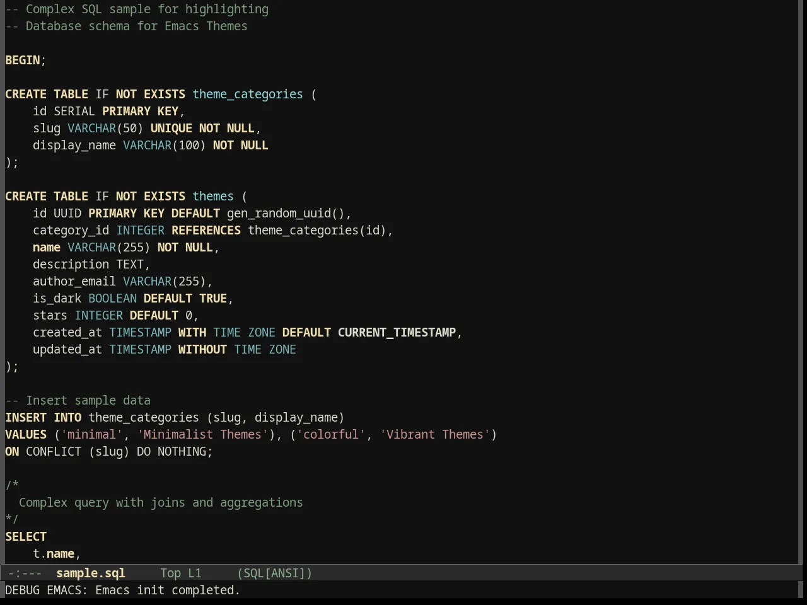Viewport: 807px width, 605px height.
Task: Click the sample.sql buffer name in mode line
Action: coord(91,573)
